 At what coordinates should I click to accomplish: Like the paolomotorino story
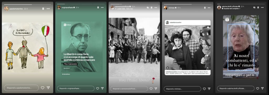tap(43, 88)
